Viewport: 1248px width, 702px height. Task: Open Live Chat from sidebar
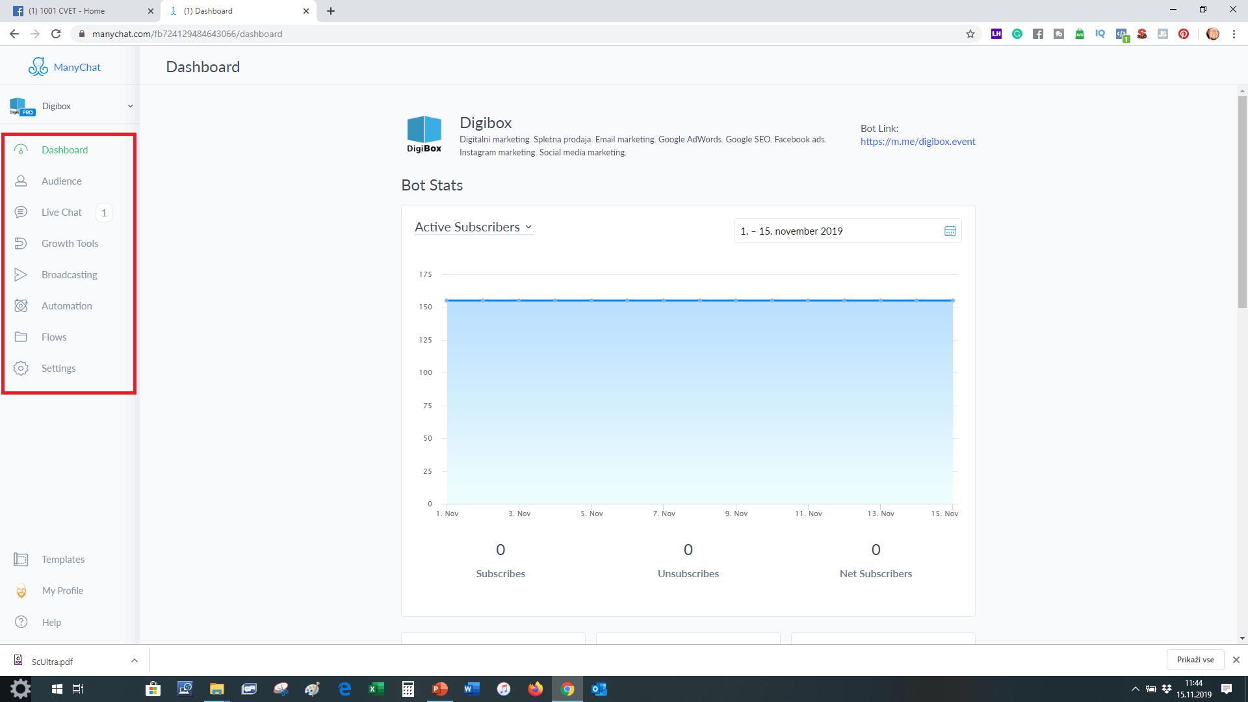61,213
